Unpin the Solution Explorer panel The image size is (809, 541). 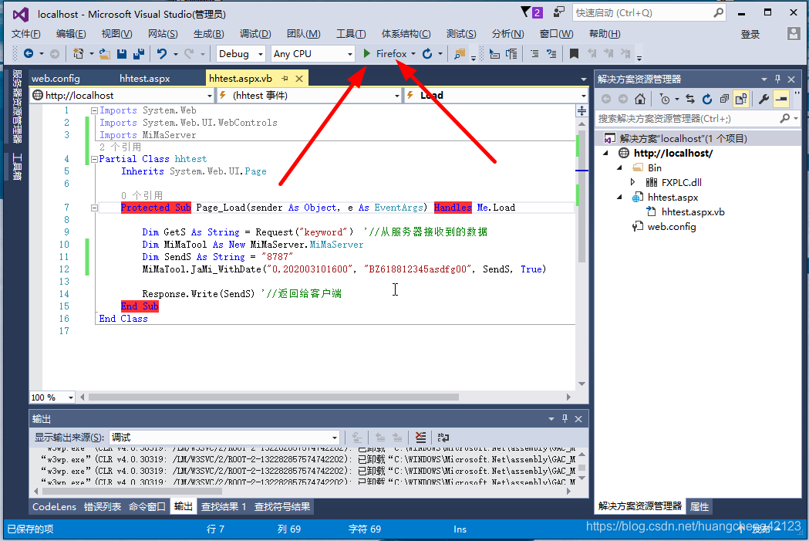[x=777, y=79]
